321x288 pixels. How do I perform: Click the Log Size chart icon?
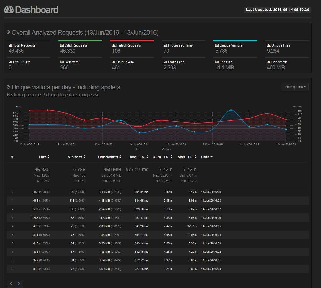[x=217, y=62]
